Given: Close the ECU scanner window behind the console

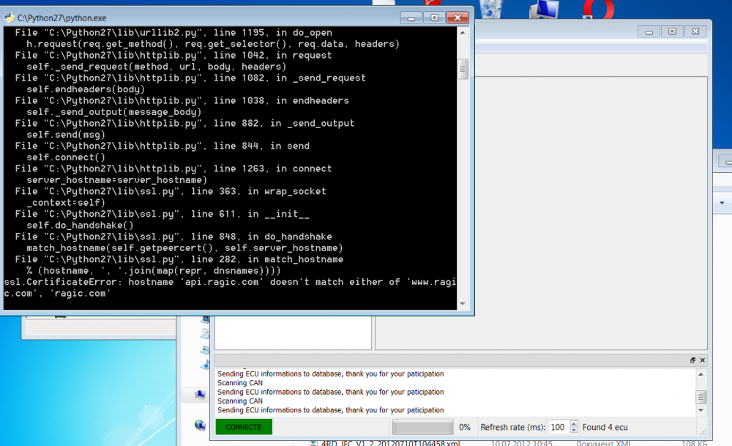Looking at the screenshot, I should (x=695, y=31).
